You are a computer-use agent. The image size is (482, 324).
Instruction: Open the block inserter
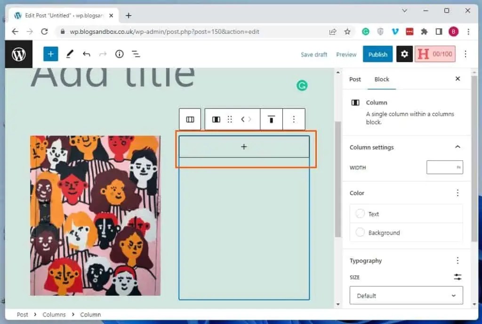coord(50,54)
